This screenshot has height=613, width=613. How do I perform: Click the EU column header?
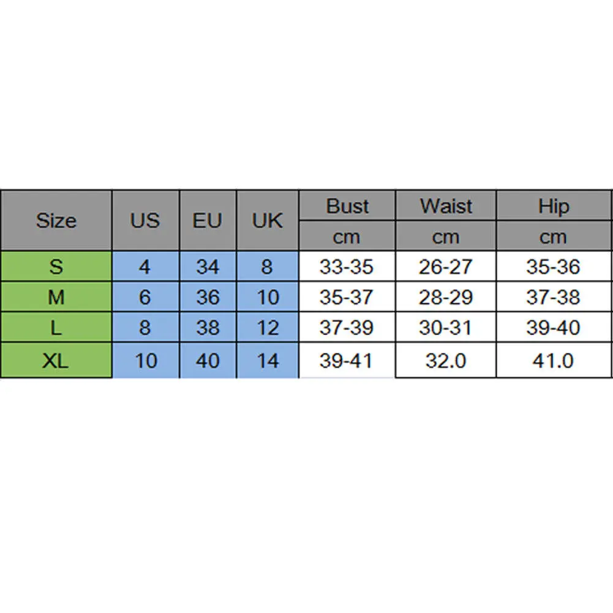tap(207, 220)
